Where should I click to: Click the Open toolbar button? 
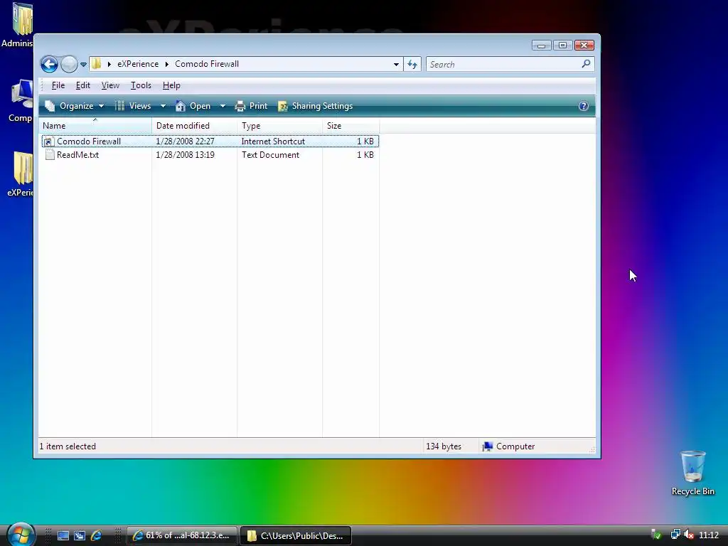point(193,106)
